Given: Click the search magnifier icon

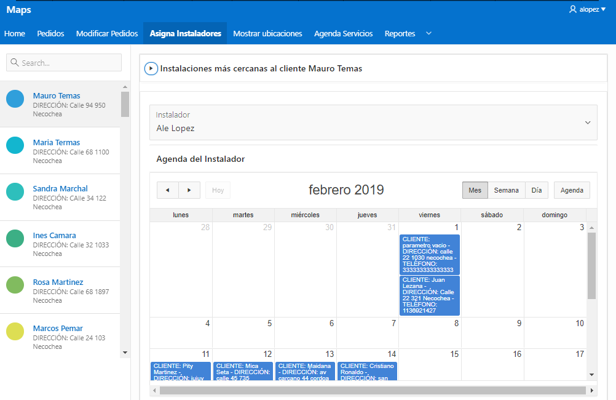Looking at the screenshot, I should (x=14, y=62).
